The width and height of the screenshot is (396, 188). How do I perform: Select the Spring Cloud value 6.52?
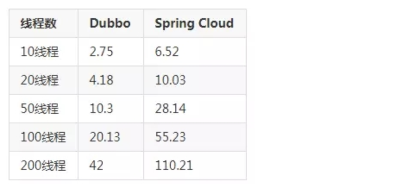point(167,52)
